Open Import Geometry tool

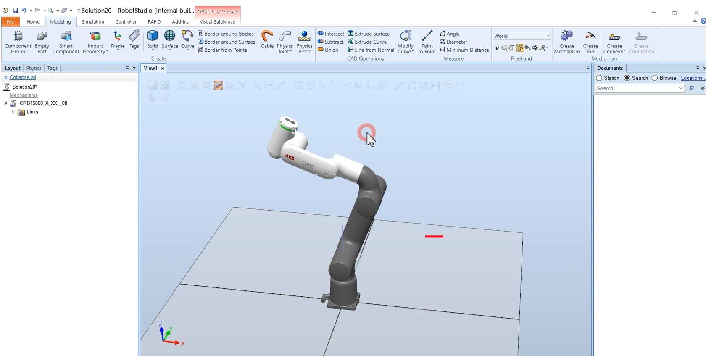pos(95,42)
